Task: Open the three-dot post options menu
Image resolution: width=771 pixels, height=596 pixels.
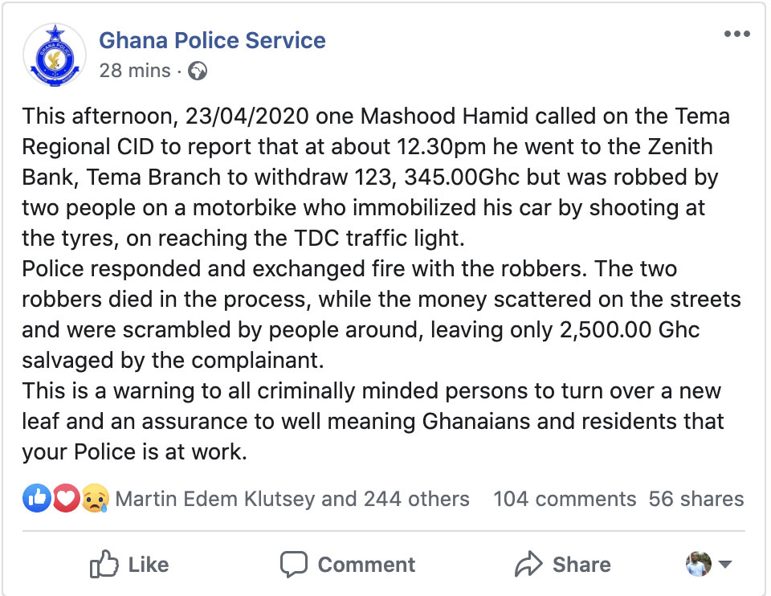Action: (x=736, y=34)
